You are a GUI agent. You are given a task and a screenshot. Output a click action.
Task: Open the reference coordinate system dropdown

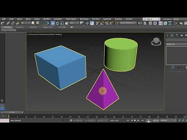74,23
